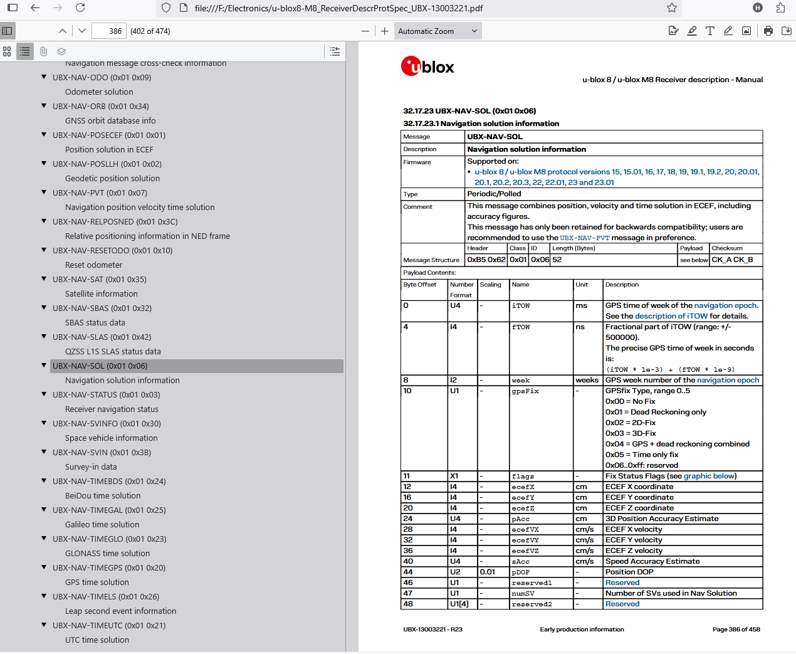The image size is (796, 654).
Task: Open Survey-in data outline entry
Action: coord(91,467)
